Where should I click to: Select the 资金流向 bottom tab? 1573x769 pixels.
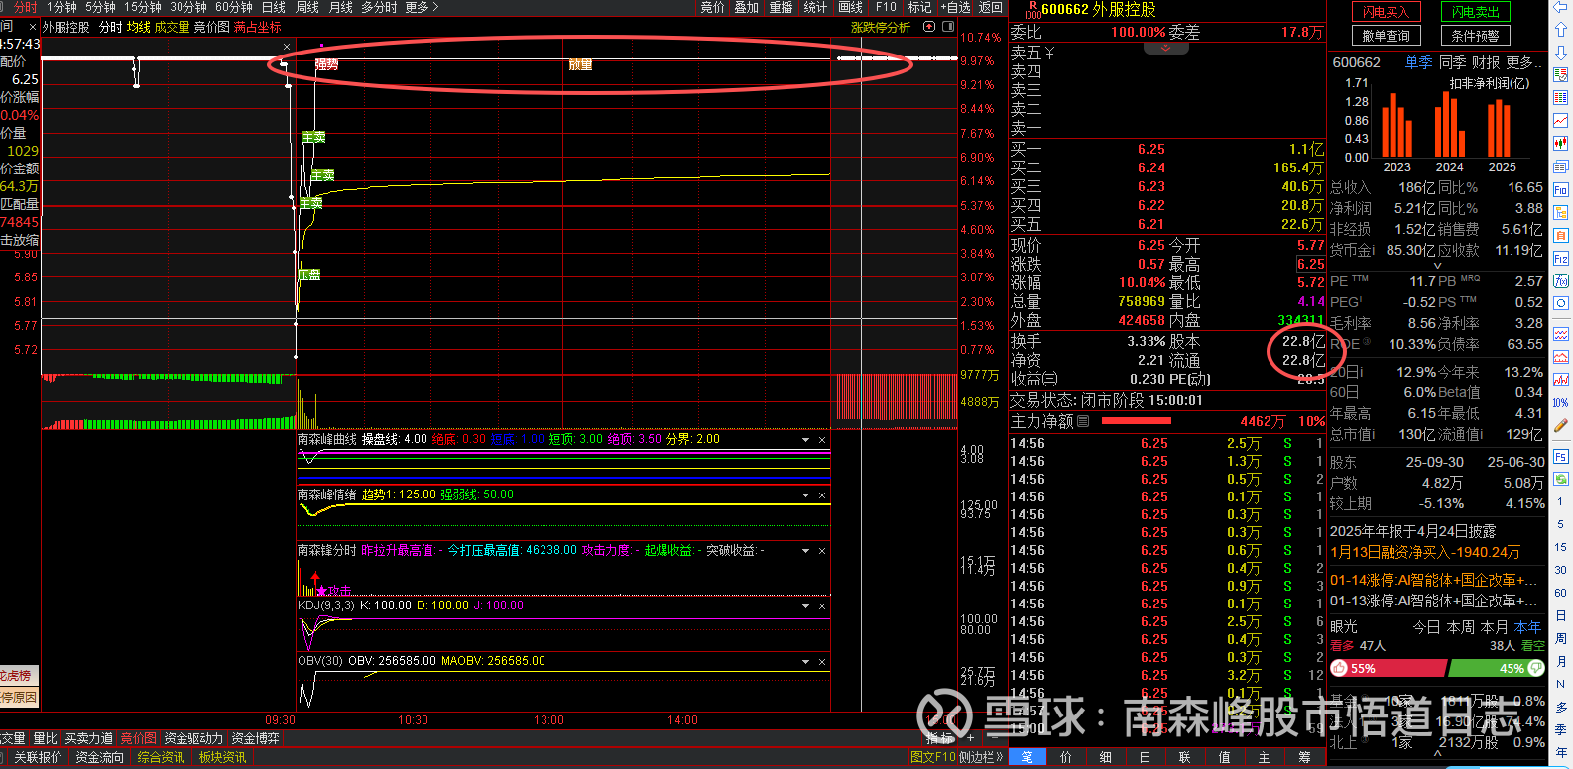(99, 757)
